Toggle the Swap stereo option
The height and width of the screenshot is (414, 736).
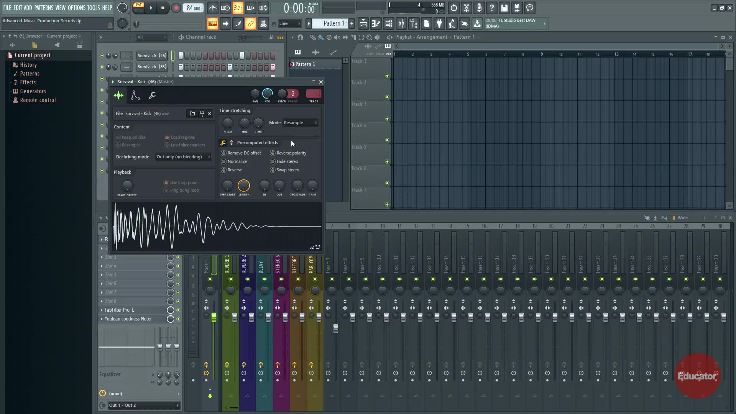[x=273, y=170]
